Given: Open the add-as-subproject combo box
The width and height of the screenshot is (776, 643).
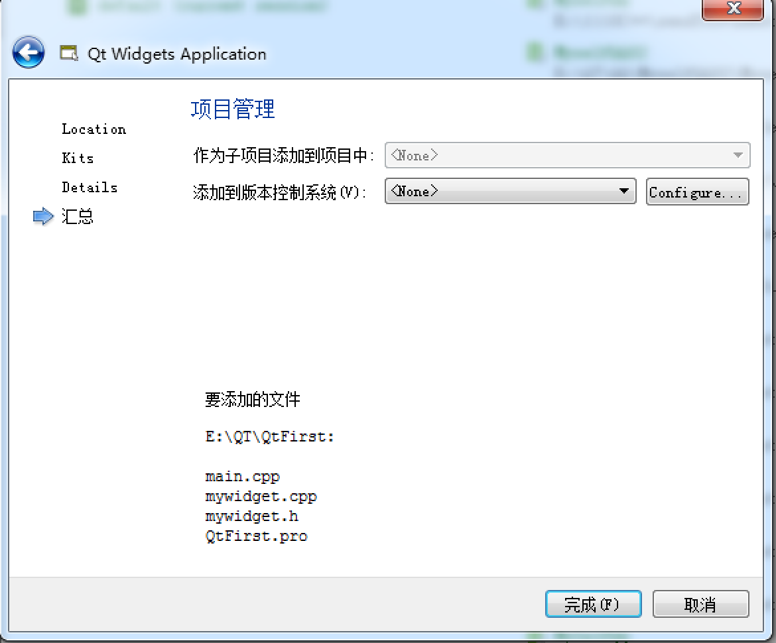Looking at the screenshot, I should tap(567, 155).
